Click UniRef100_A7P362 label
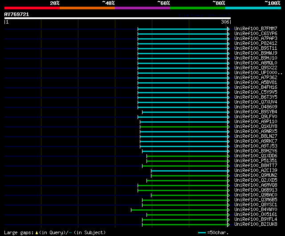 click(256, 78)
